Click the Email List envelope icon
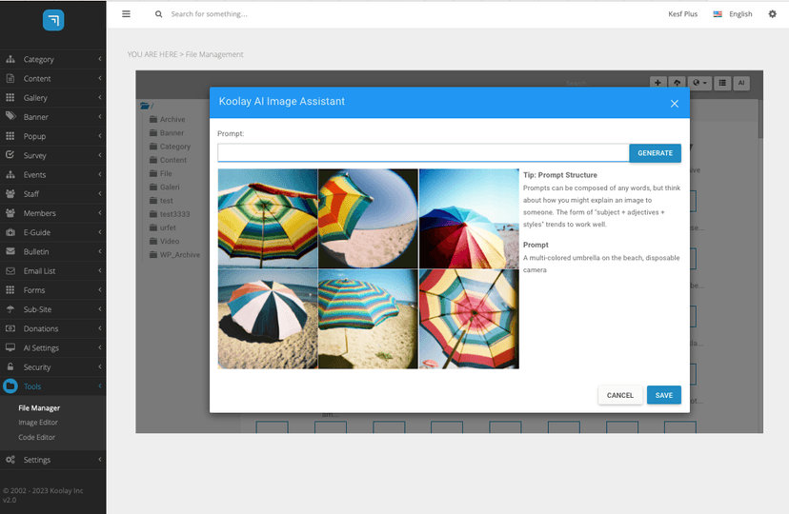 10,271
